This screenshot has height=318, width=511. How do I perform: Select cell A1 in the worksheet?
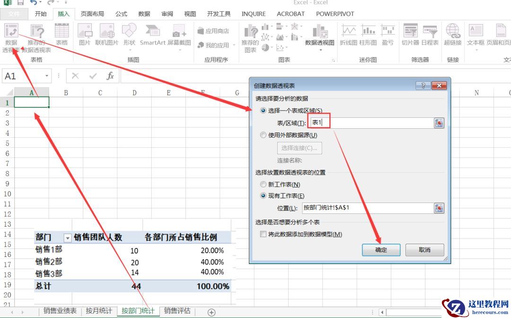click(x=32, y=102)
